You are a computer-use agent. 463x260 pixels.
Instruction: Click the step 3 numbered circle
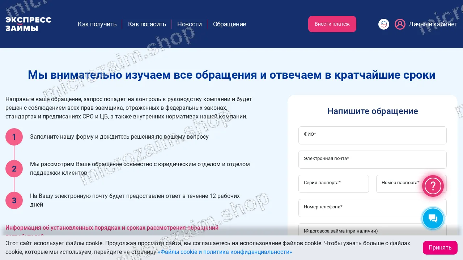14,200
